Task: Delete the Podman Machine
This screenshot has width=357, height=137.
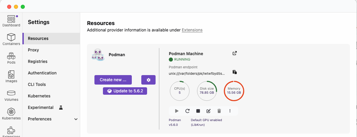Action: [219, 111]
